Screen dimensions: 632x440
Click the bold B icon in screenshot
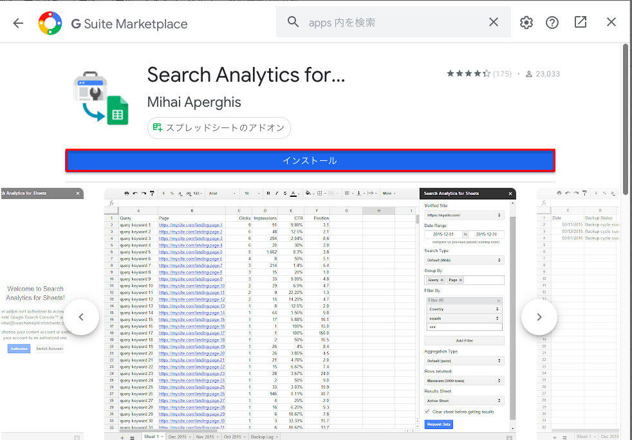click(268, 194)
